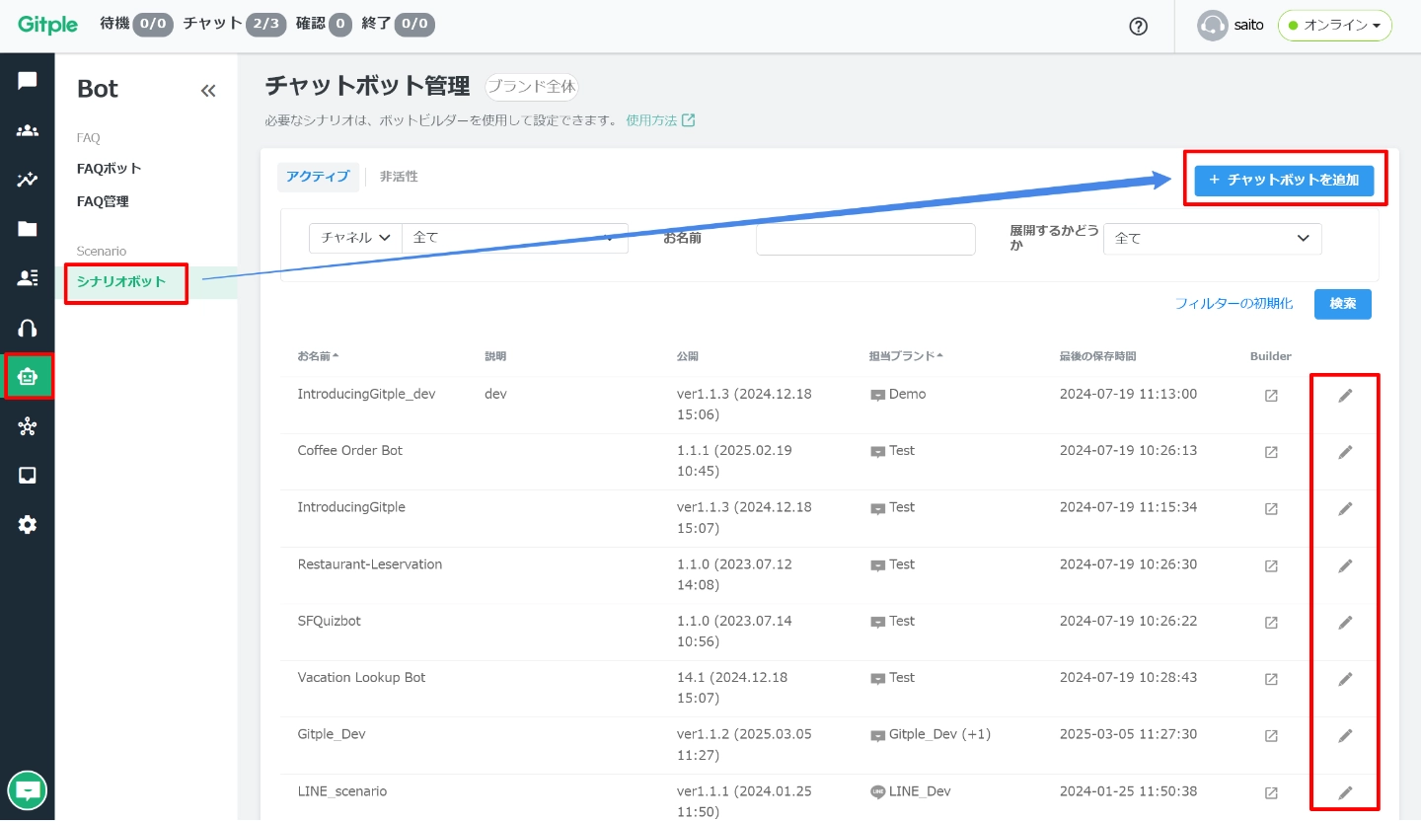1421x822 pixels.
Task: Click the SFQuizbot name cell
Action: tap(330, 622)
